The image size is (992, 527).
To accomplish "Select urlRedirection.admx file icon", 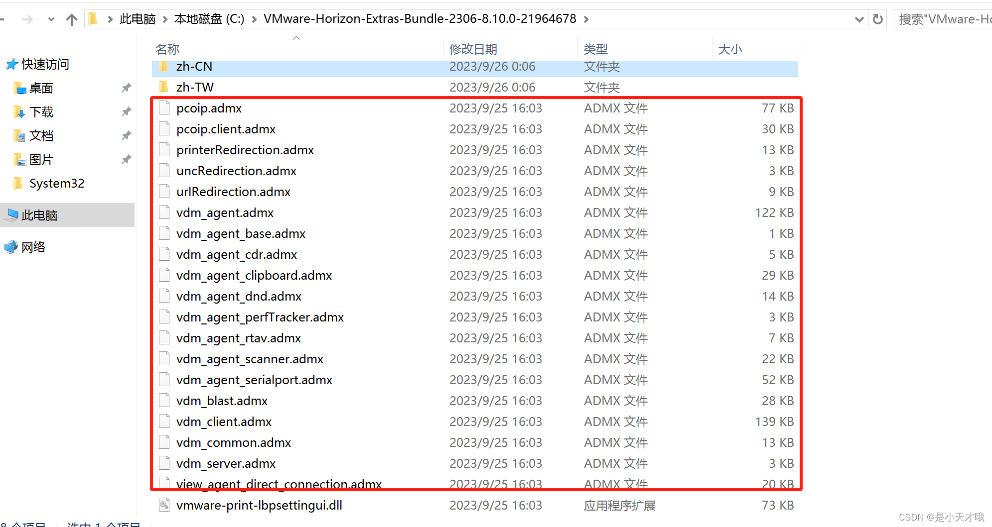I will 164,192.
